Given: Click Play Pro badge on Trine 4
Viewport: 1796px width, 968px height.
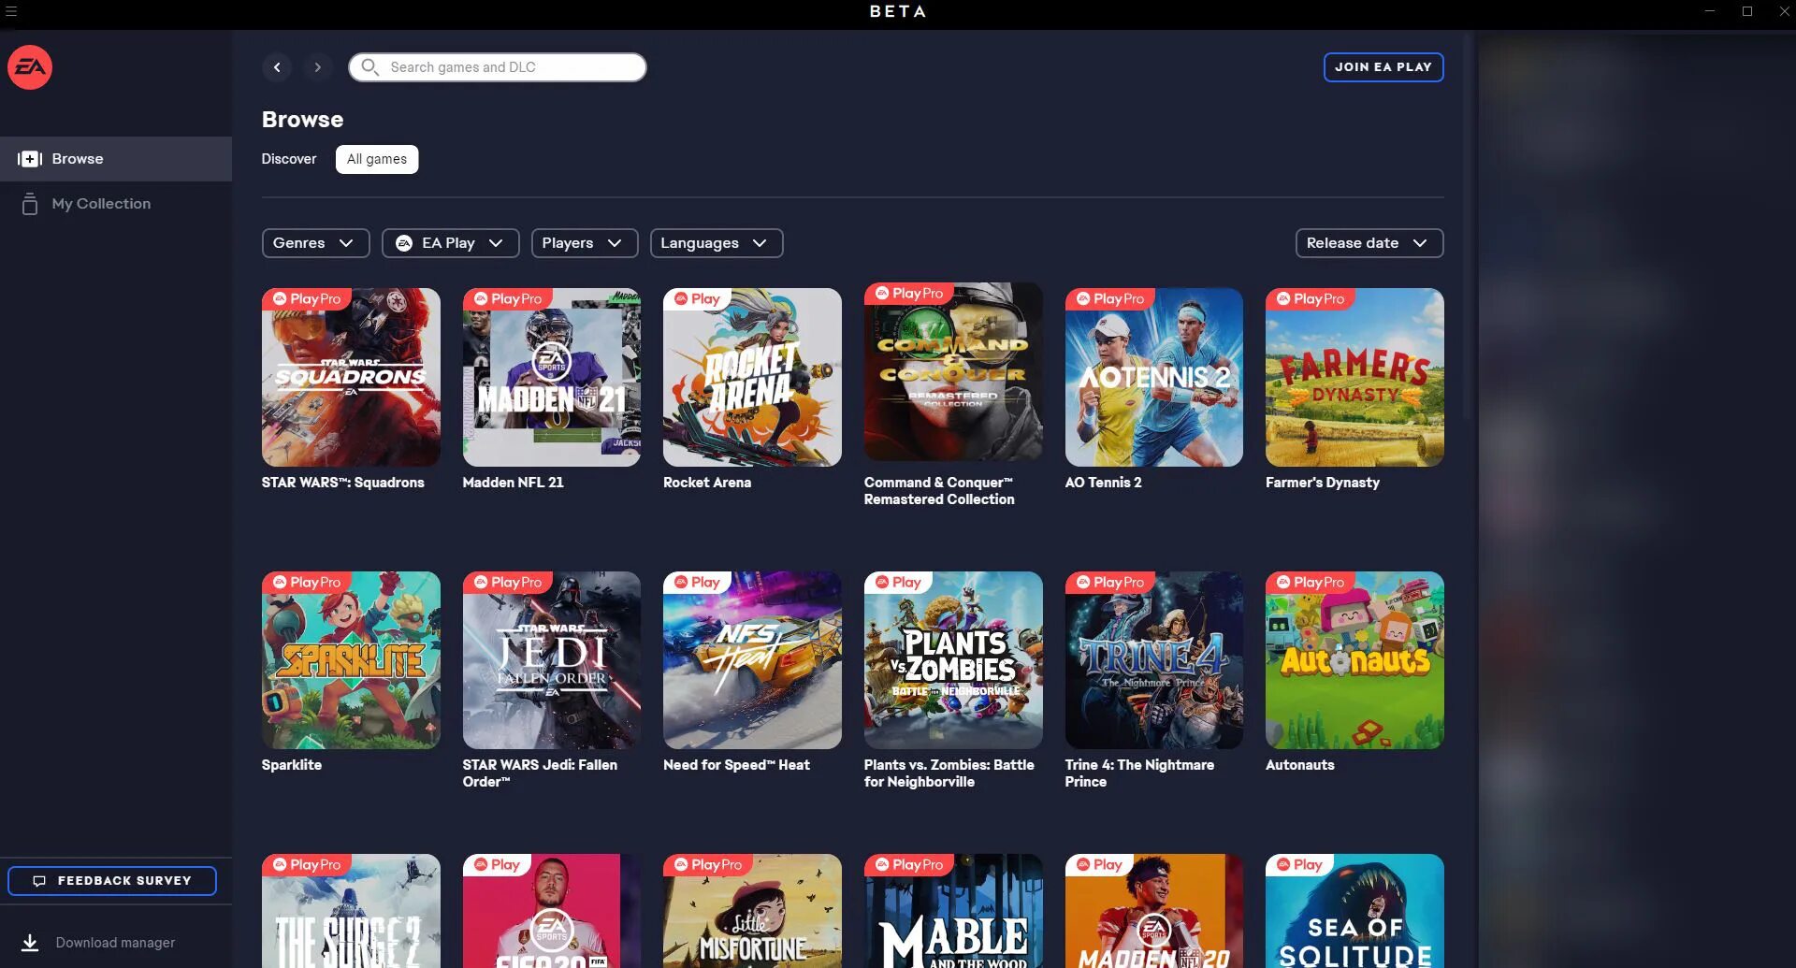Looking at the screenshot, I should click(x=1110, y=583).
